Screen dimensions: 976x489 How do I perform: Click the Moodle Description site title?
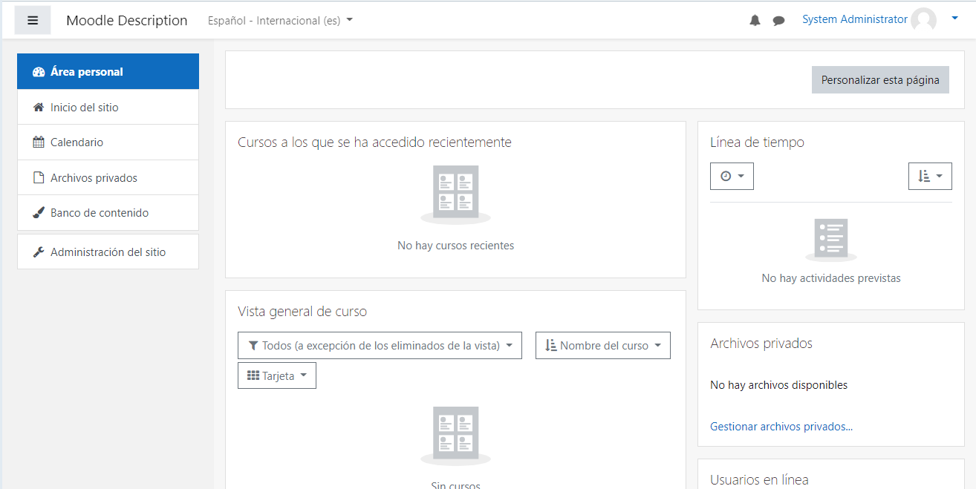point(127,21)
